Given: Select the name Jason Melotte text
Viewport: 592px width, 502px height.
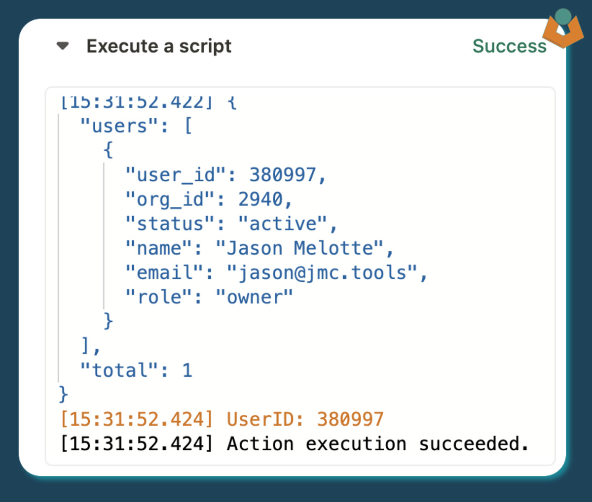Looking at the screenshot, I should 299,248.
